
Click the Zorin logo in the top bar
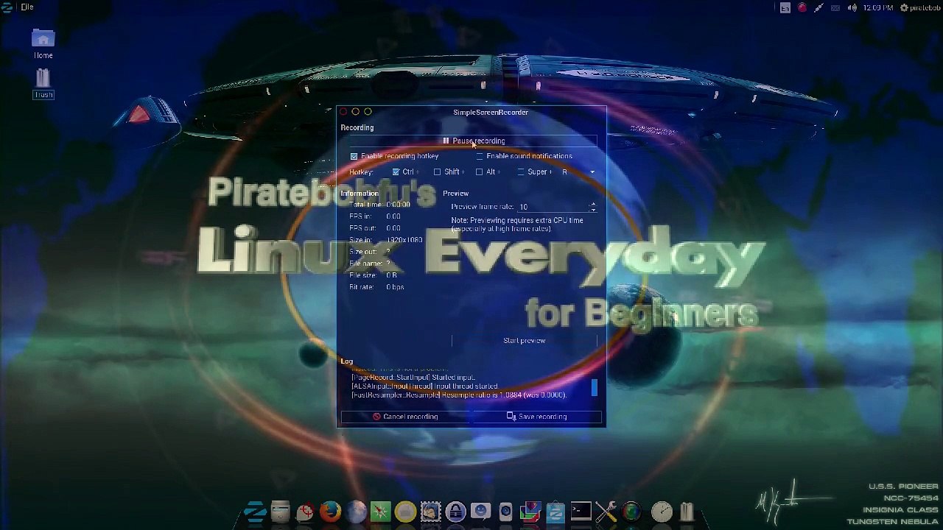point(7,7)
